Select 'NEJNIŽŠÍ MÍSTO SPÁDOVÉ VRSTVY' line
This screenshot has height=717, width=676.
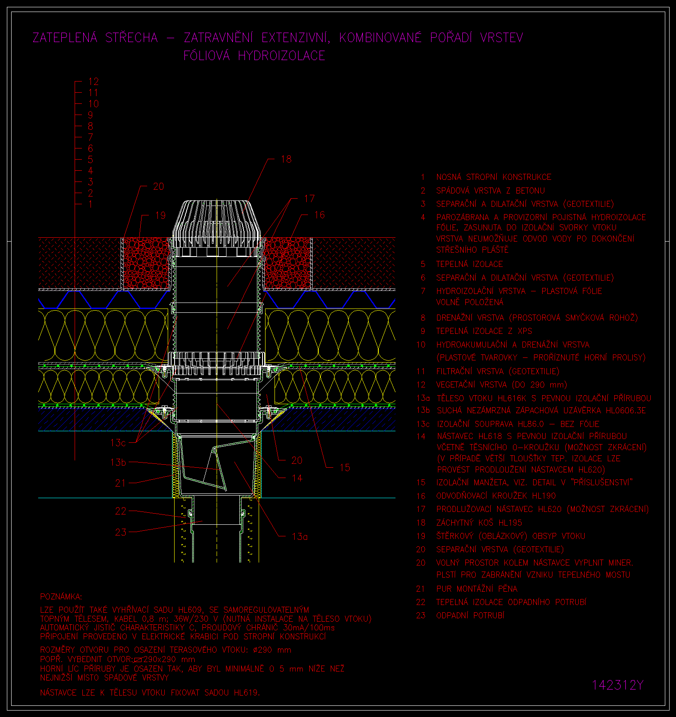[x=105, y=678]
